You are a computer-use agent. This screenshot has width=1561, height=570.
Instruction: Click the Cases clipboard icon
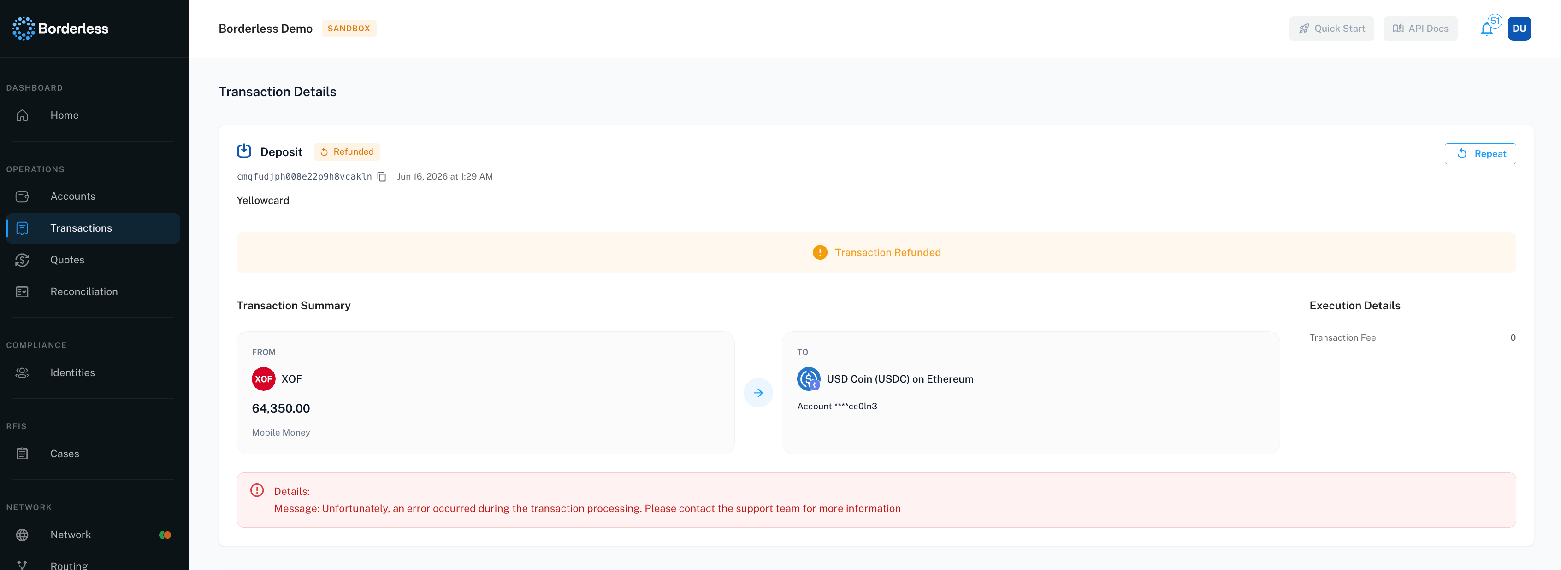tap(23, 454)
